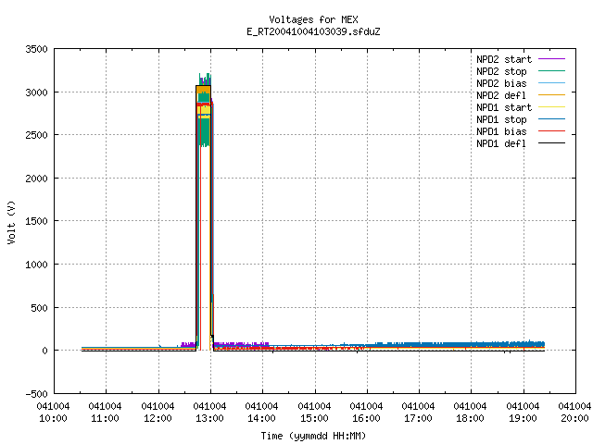Screen dimensions: 593x444
Task: Click the 14:00 x-axis time label
Action: coord(261,418)
